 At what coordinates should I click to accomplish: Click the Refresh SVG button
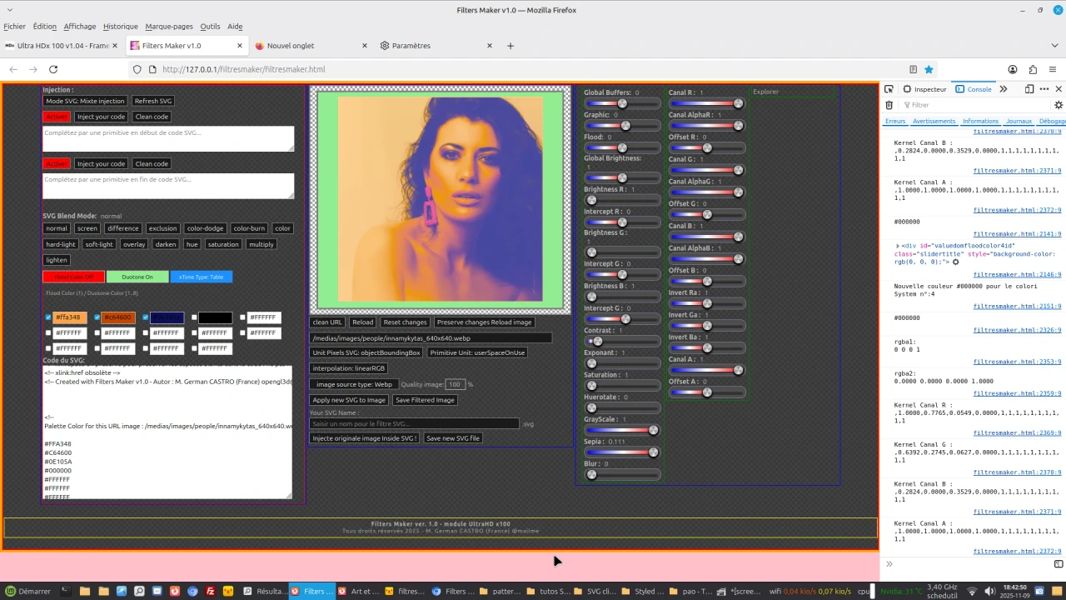pos(152,101)
